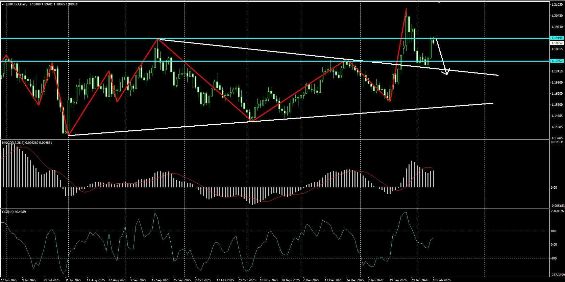Click the 15 Sep 2025 date label
565x282 pixels.
(160, 280)
